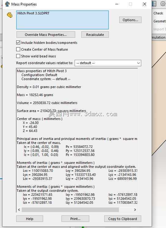
Task: Enable Show weld bead mass checkbox
Action: [18, 56]
